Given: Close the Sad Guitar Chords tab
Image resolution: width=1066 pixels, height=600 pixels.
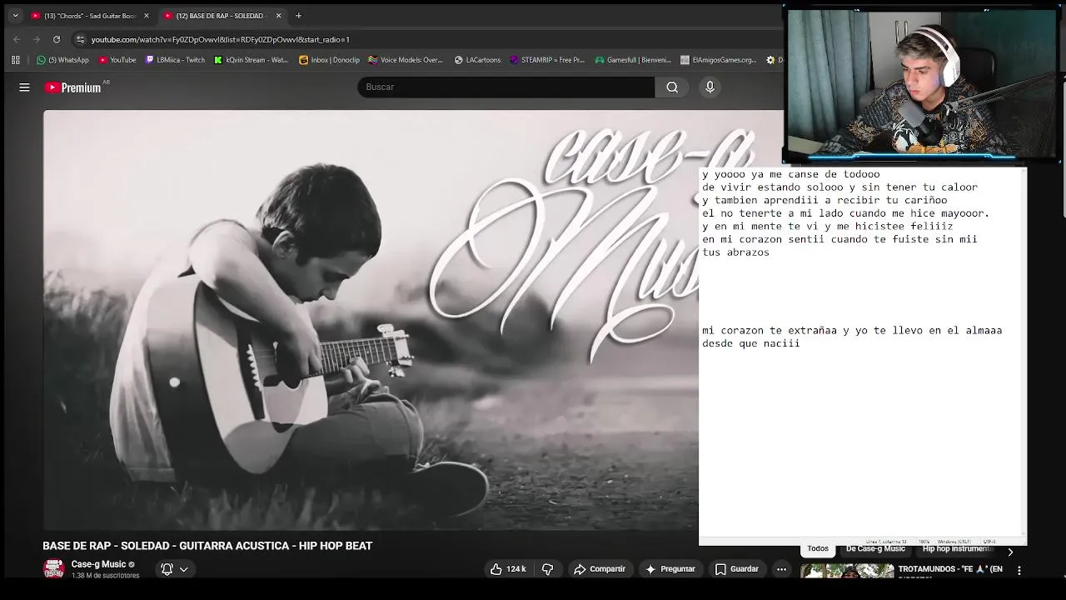Looking at the screenshot, I should pyautogui.click(x=147, y=15).
